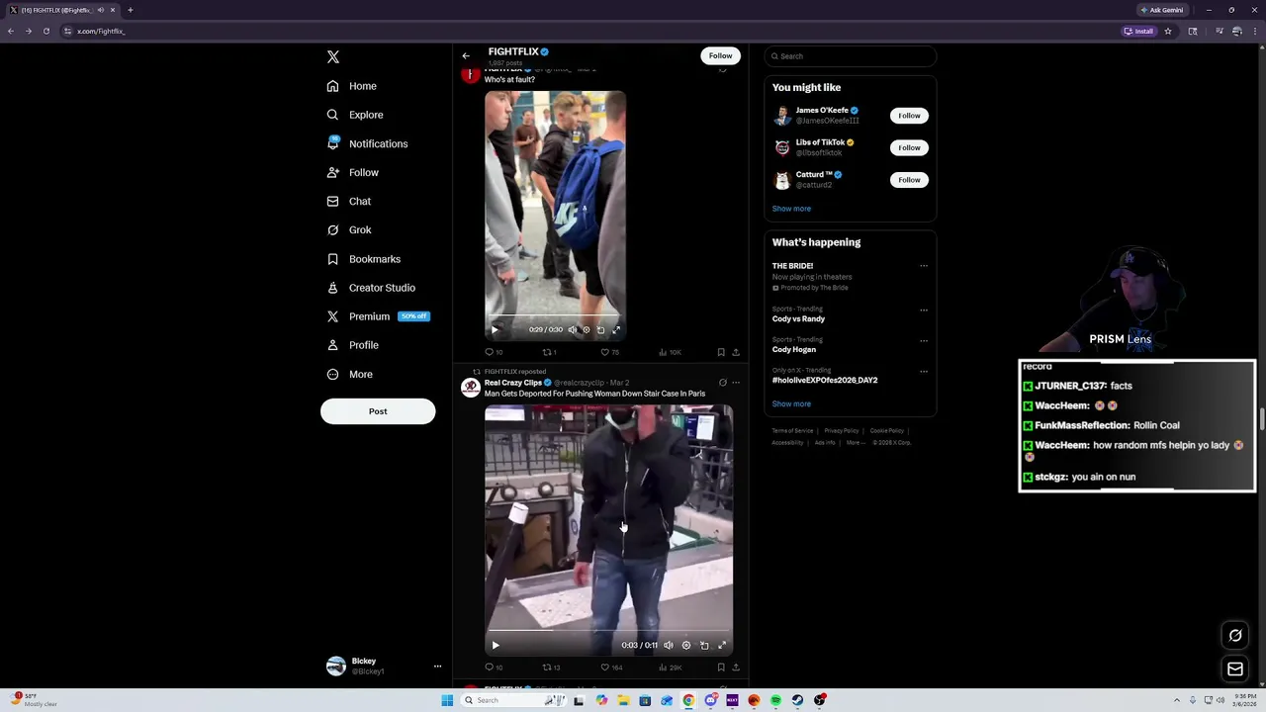
Task: Bookmark the Real Crazy Clips post
Action: click(x=721, y=667)
